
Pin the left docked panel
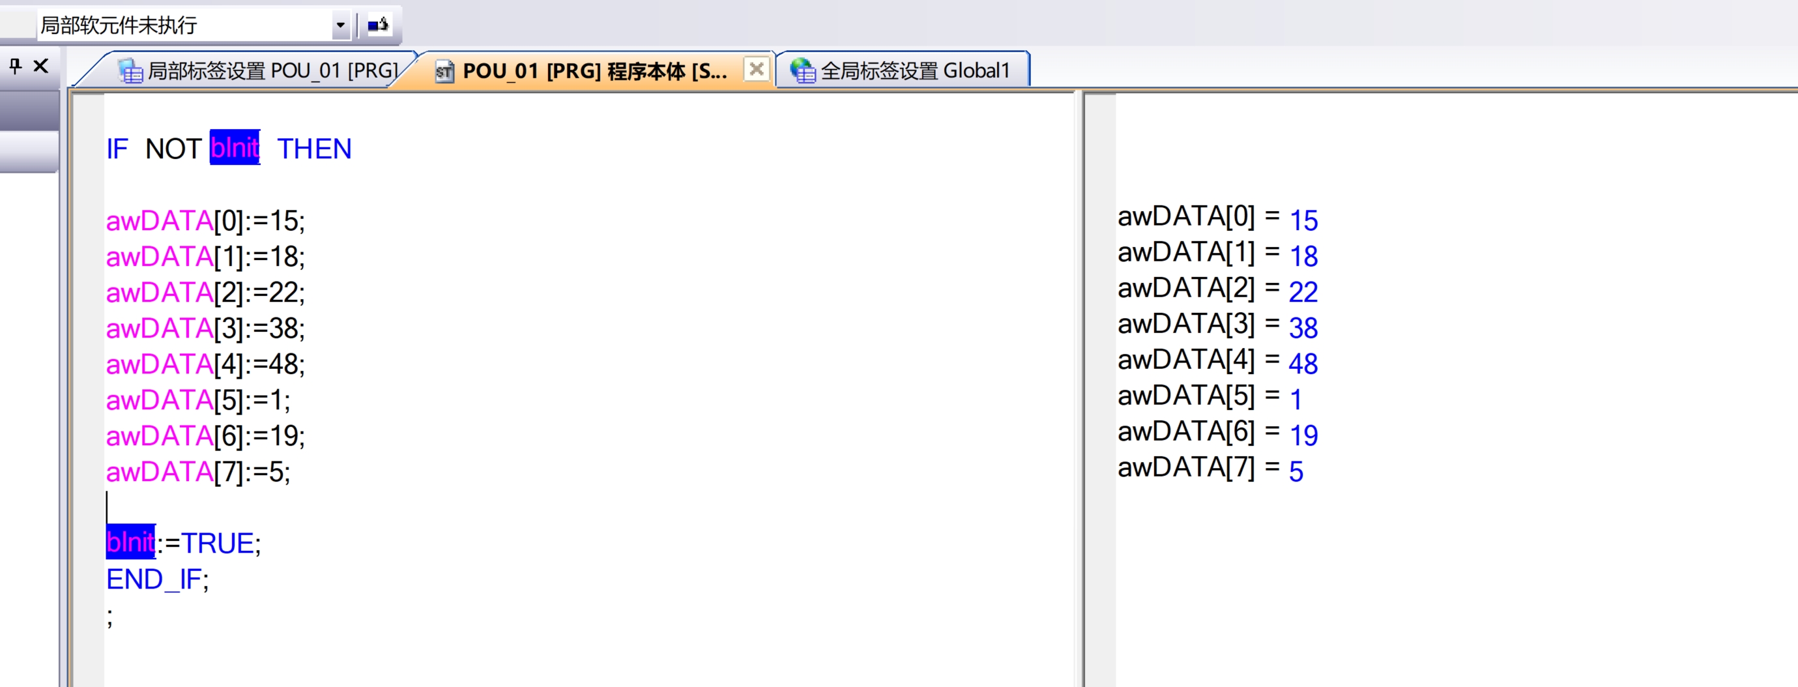(x=16, y=66)
